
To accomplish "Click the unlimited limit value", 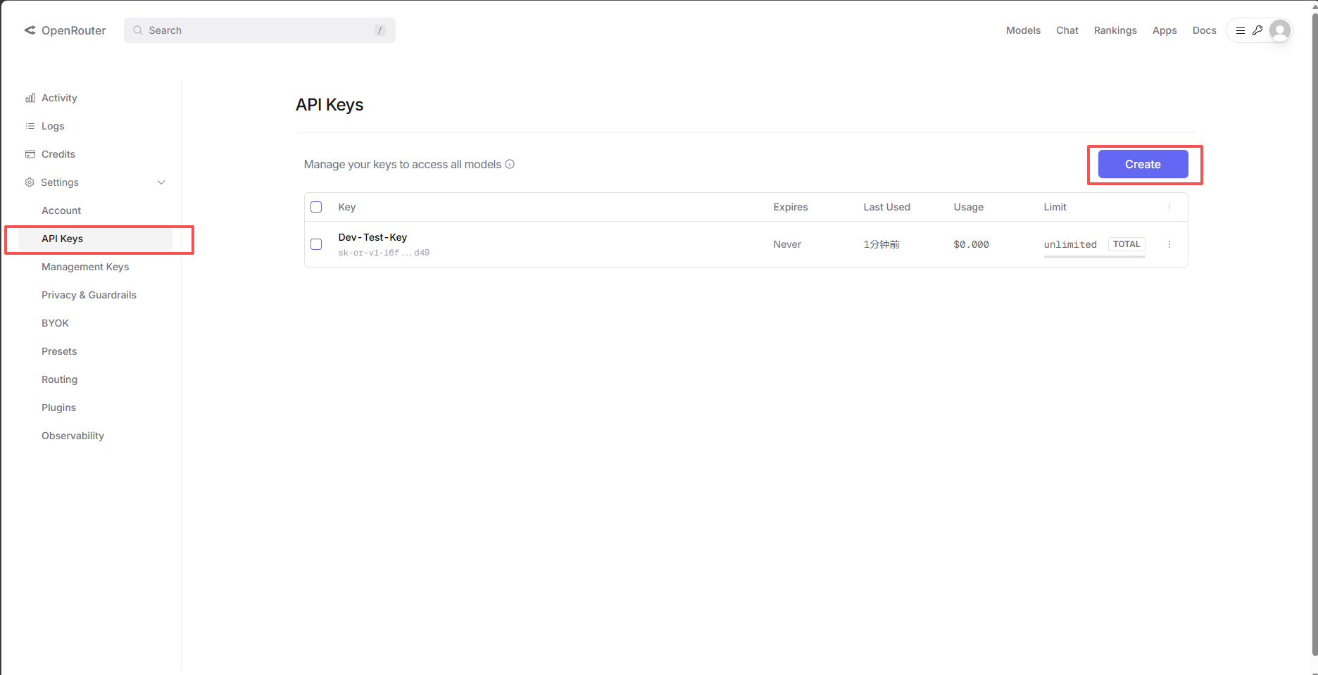I will 1070,244.
